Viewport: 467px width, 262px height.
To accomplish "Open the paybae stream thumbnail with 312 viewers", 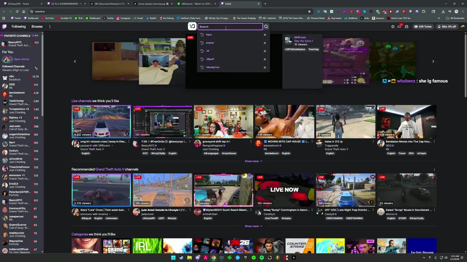I will (x=101, y=122).
